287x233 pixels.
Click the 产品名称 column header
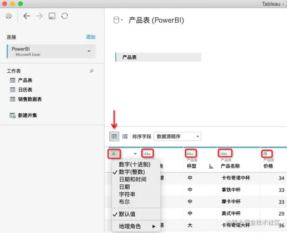230,166
